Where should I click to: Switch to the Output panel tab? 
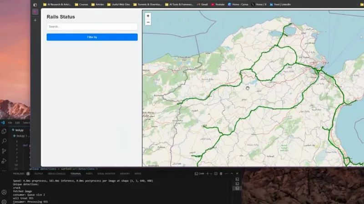[39, 174]
